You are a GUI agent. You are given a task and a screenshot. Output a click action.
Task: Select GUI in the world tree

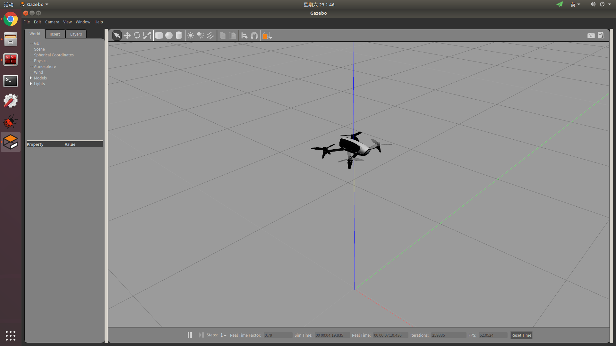(x=37, y=44)
